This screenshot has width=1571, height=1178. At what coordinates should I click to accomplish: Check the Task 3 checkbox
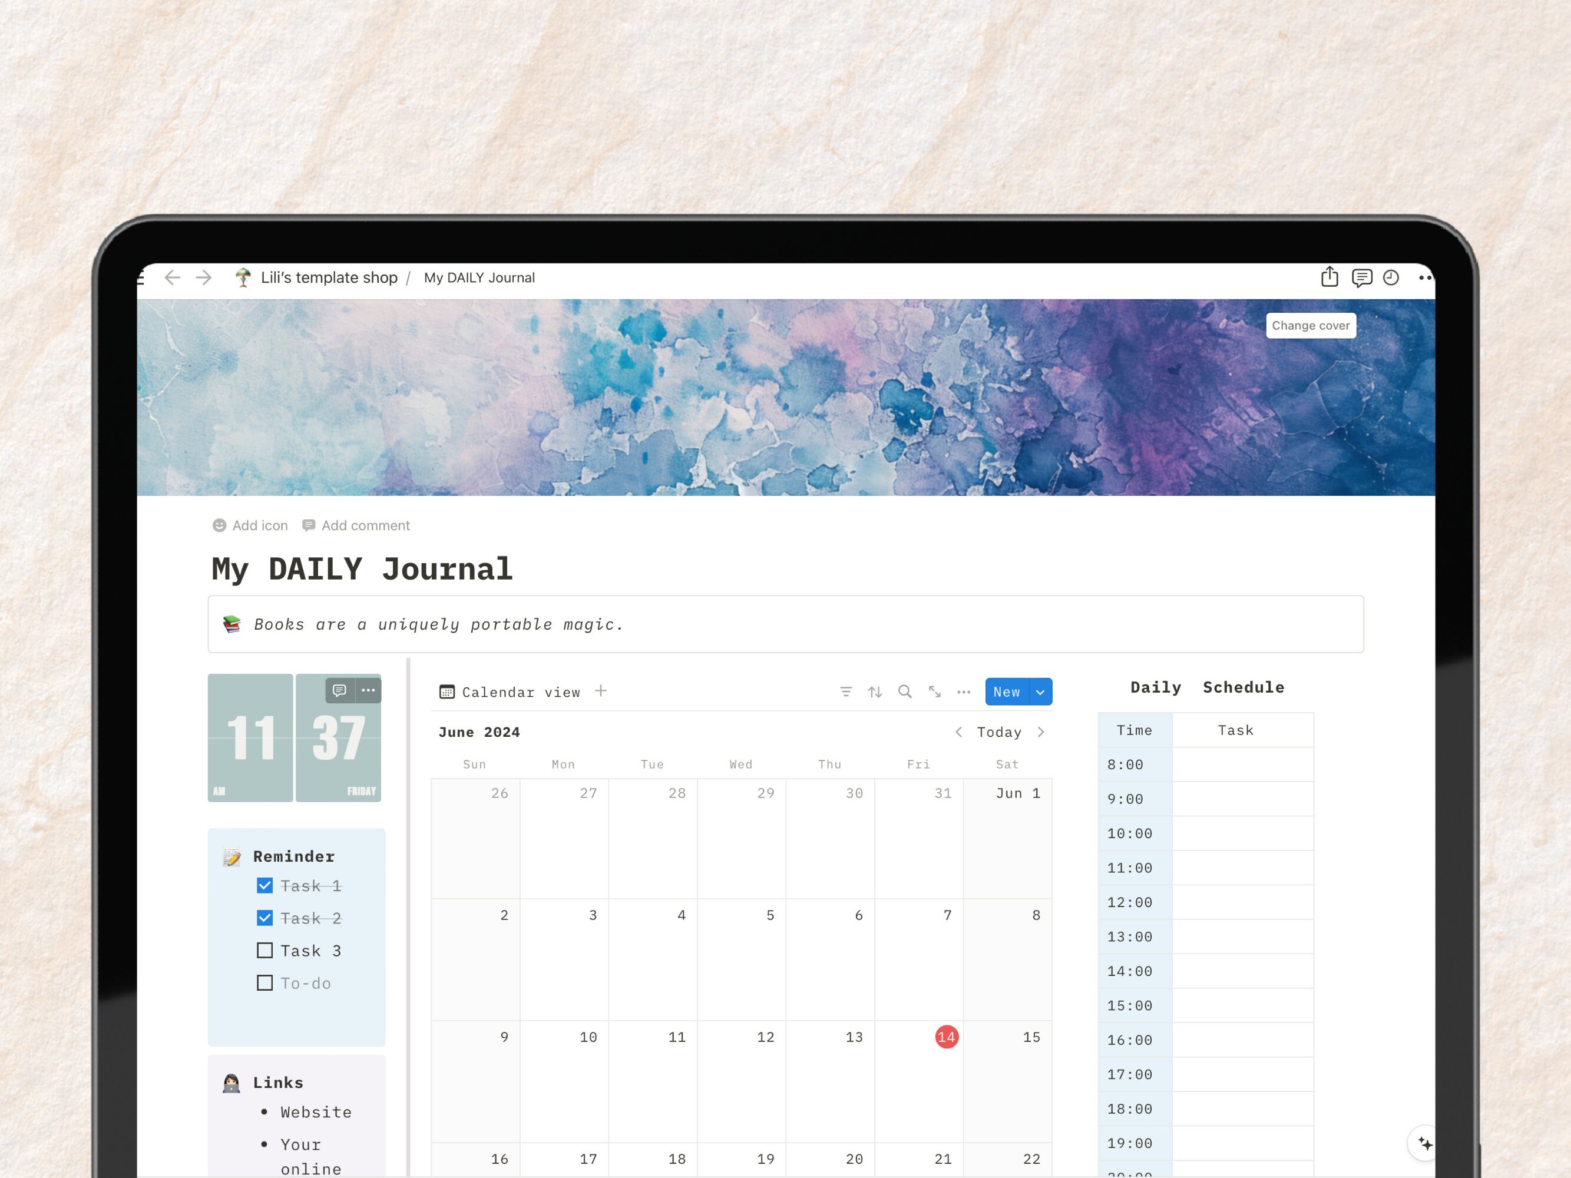pos(265,950)
